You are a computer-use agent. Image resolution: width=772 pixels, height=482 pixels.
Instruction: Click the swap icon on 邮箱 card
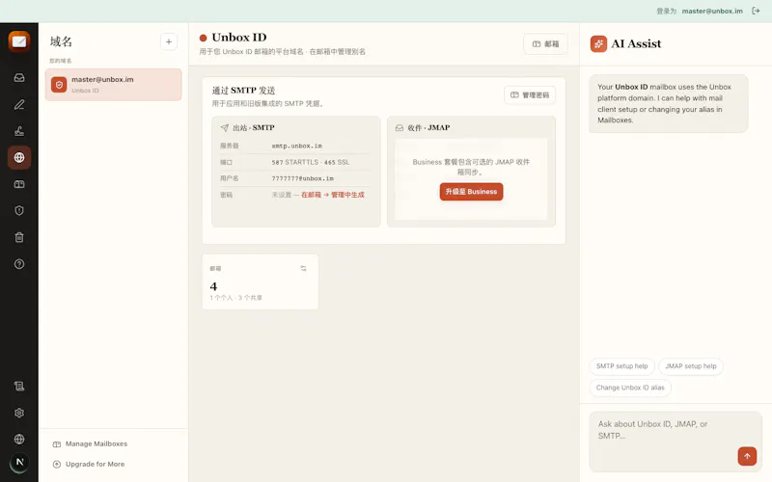point(303,268)
